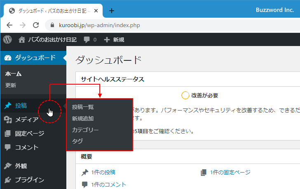Click the lock icon in address bar
The image size is (300, 189).
tap(52, 25)
